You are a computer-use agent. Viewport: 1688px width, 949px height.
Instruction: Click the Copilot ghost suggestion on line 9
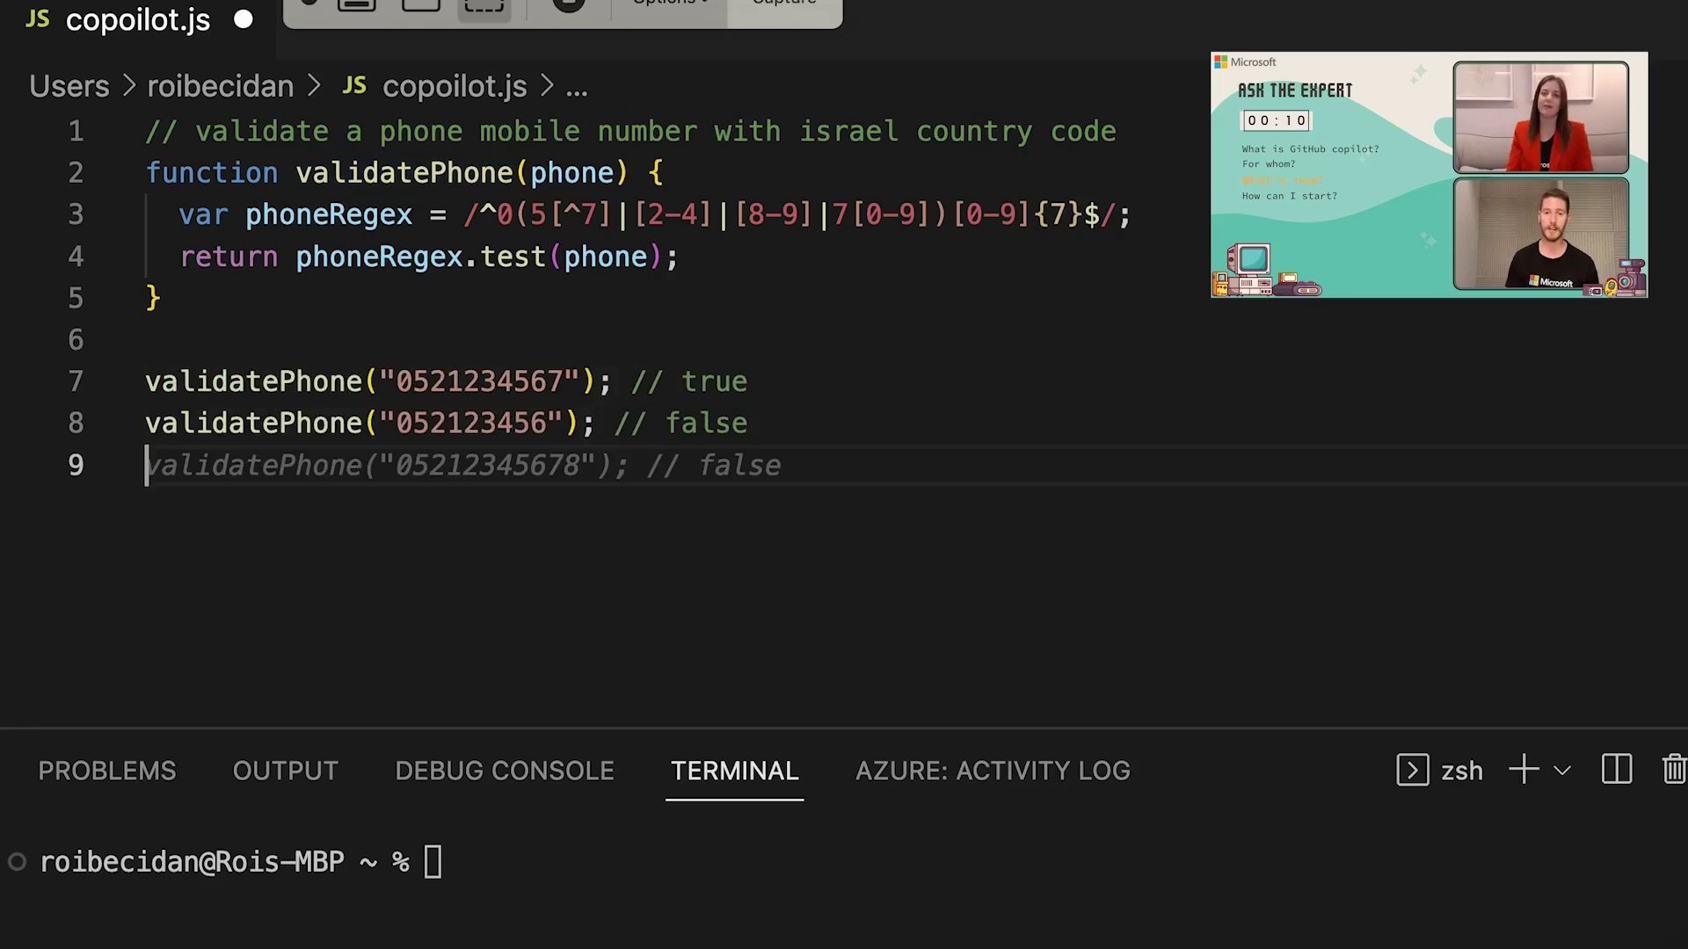[x=463, y=466]
